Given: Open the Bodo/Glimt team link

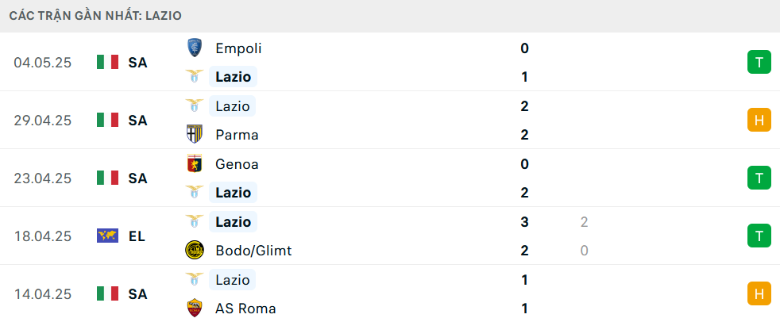Looking at the screenshot, I should [253, 251].
